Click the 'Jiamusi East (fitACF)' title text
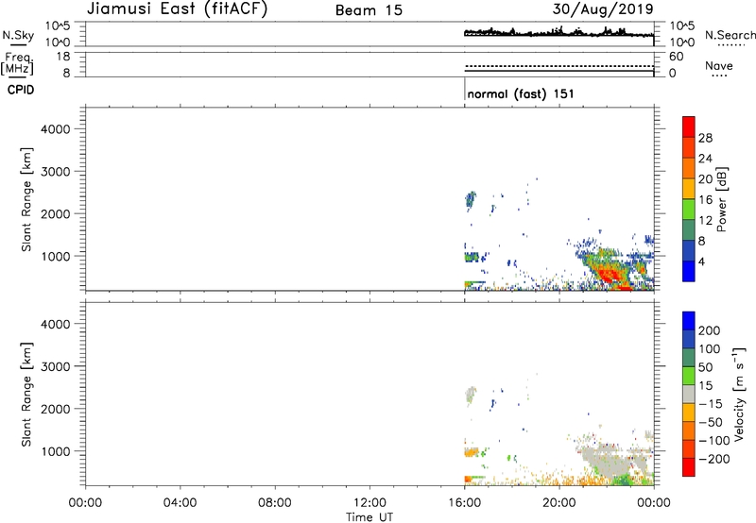The image size is (756, 523). point(177,8)
